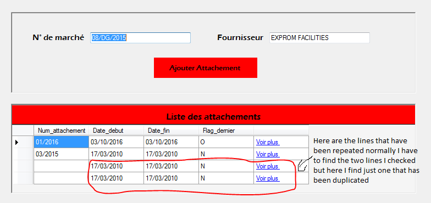This screenshot has height=203, width=431.
Task: Select Date_debut cell in the 01/2016 row
Action: click(117, 142)
